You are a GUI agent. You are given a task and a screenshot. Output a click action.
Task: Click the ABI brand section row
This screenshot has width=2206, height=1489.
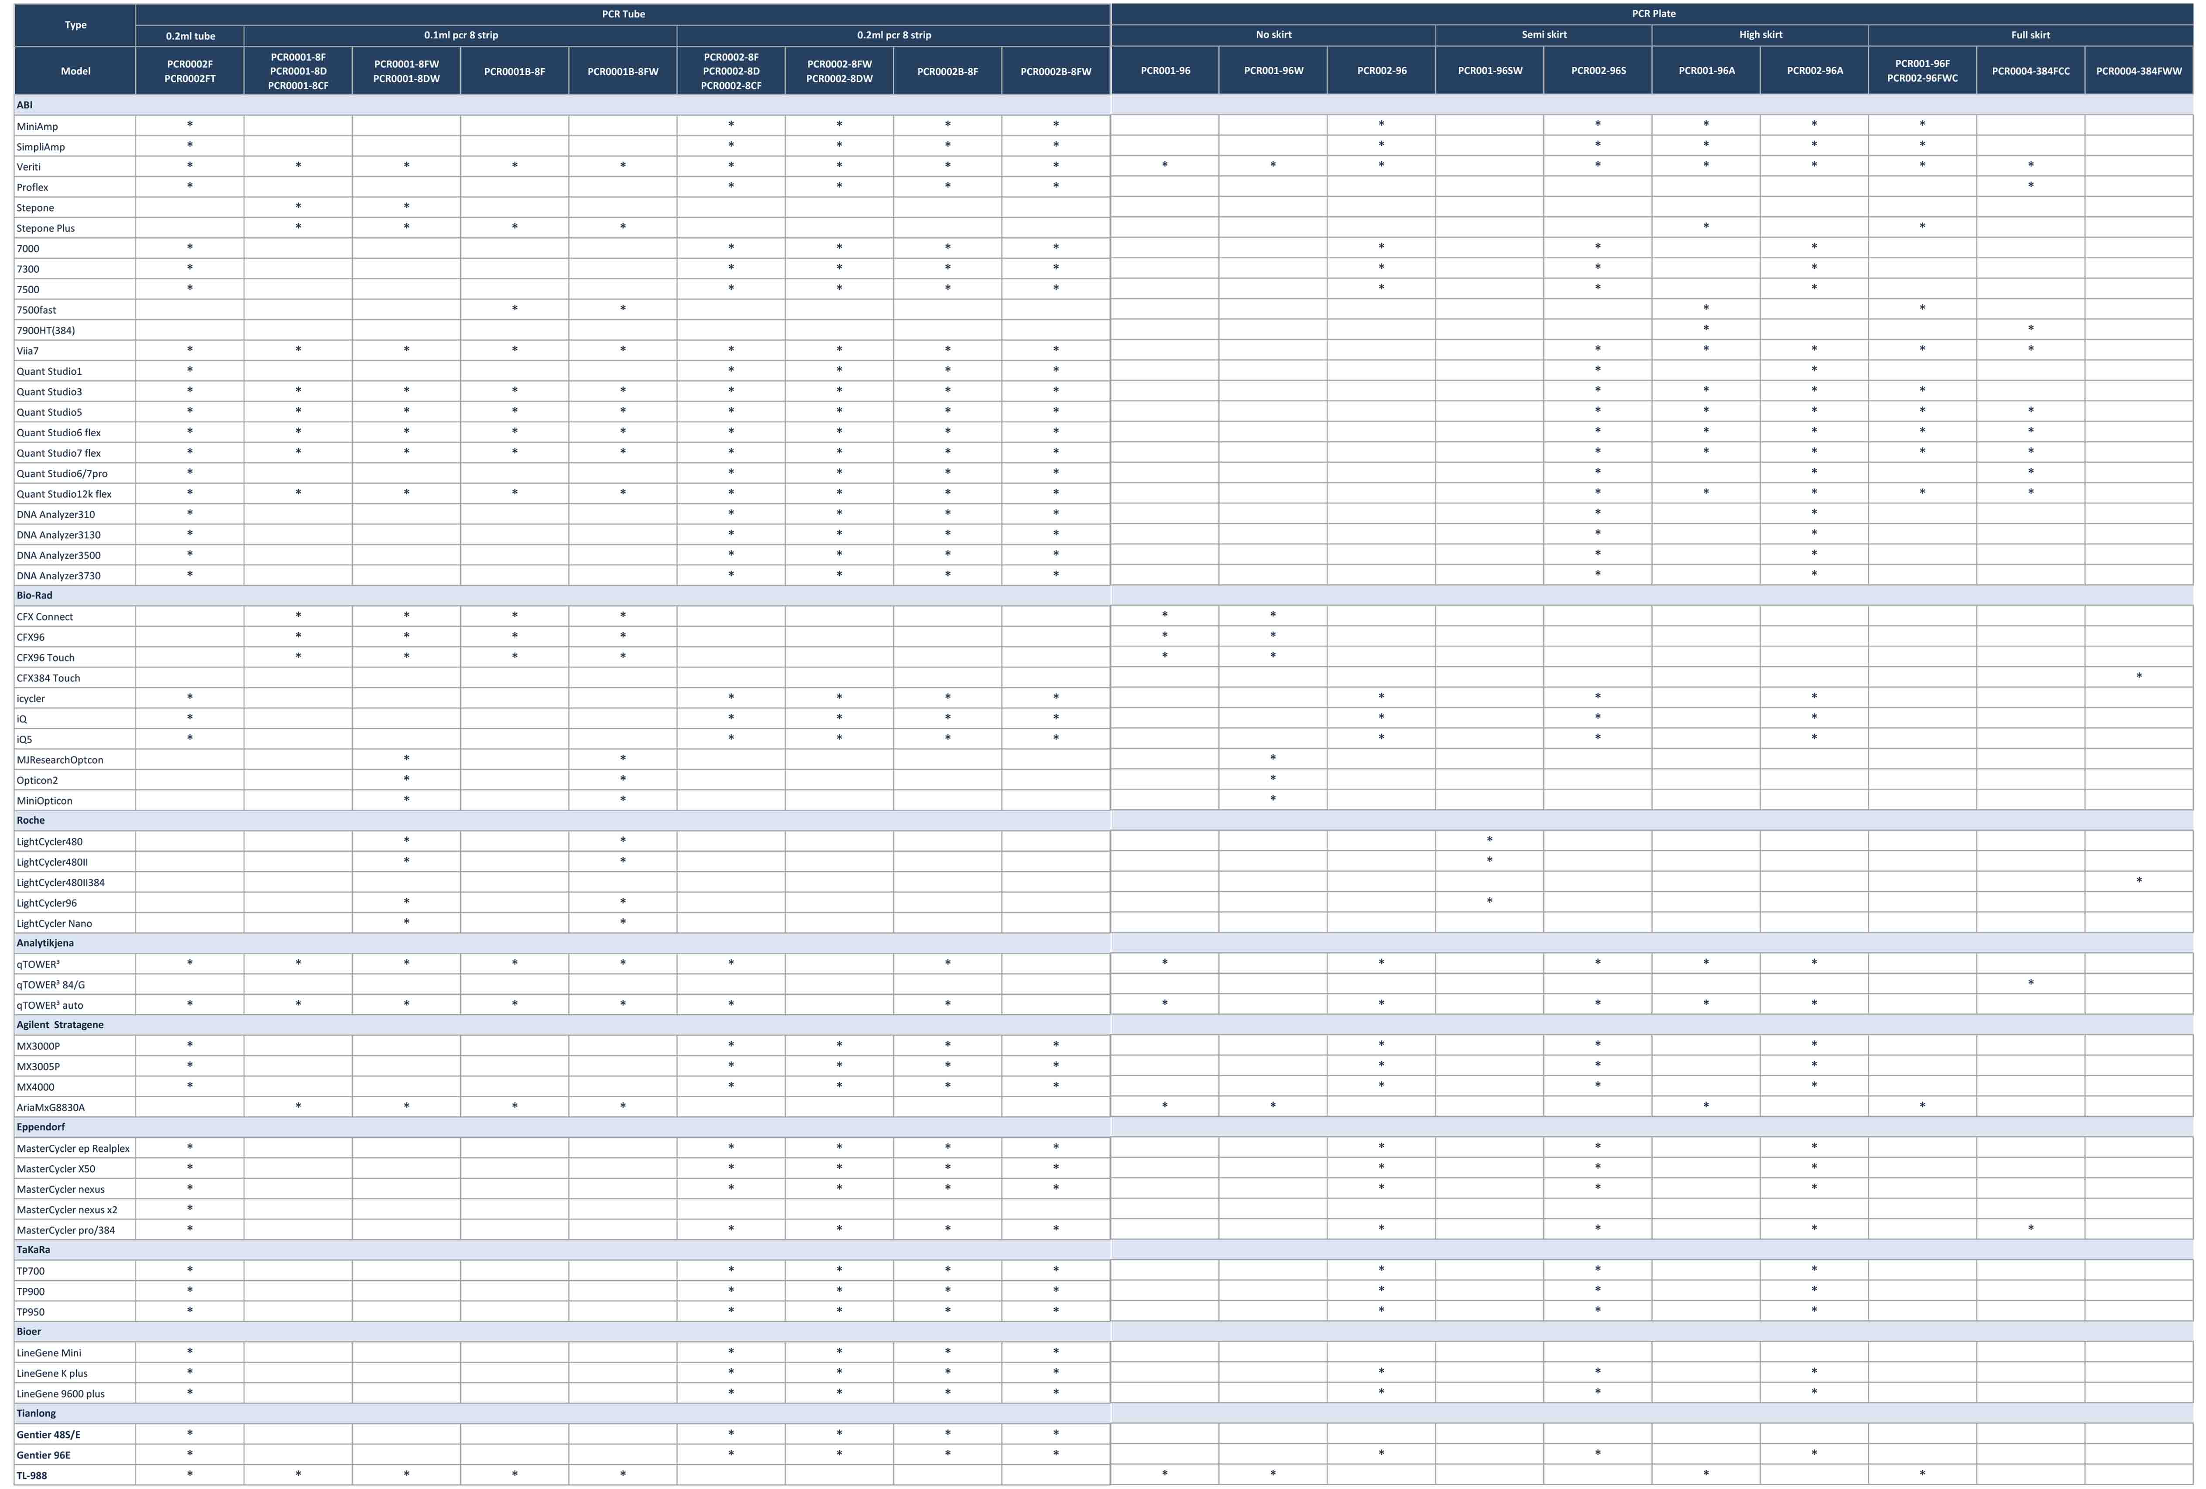(1103, 104)
